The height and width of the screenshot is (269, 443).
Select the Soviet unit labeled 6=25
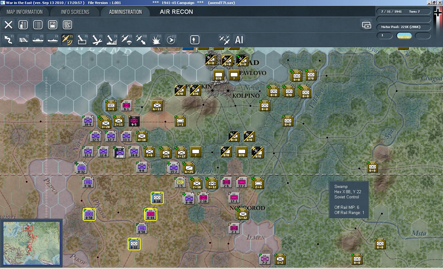click(189, 168)
